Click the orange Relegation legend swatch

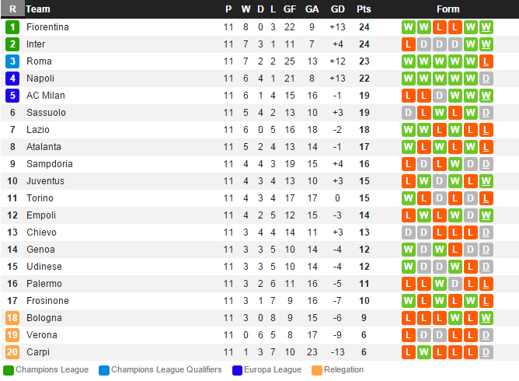click(317, 370)
